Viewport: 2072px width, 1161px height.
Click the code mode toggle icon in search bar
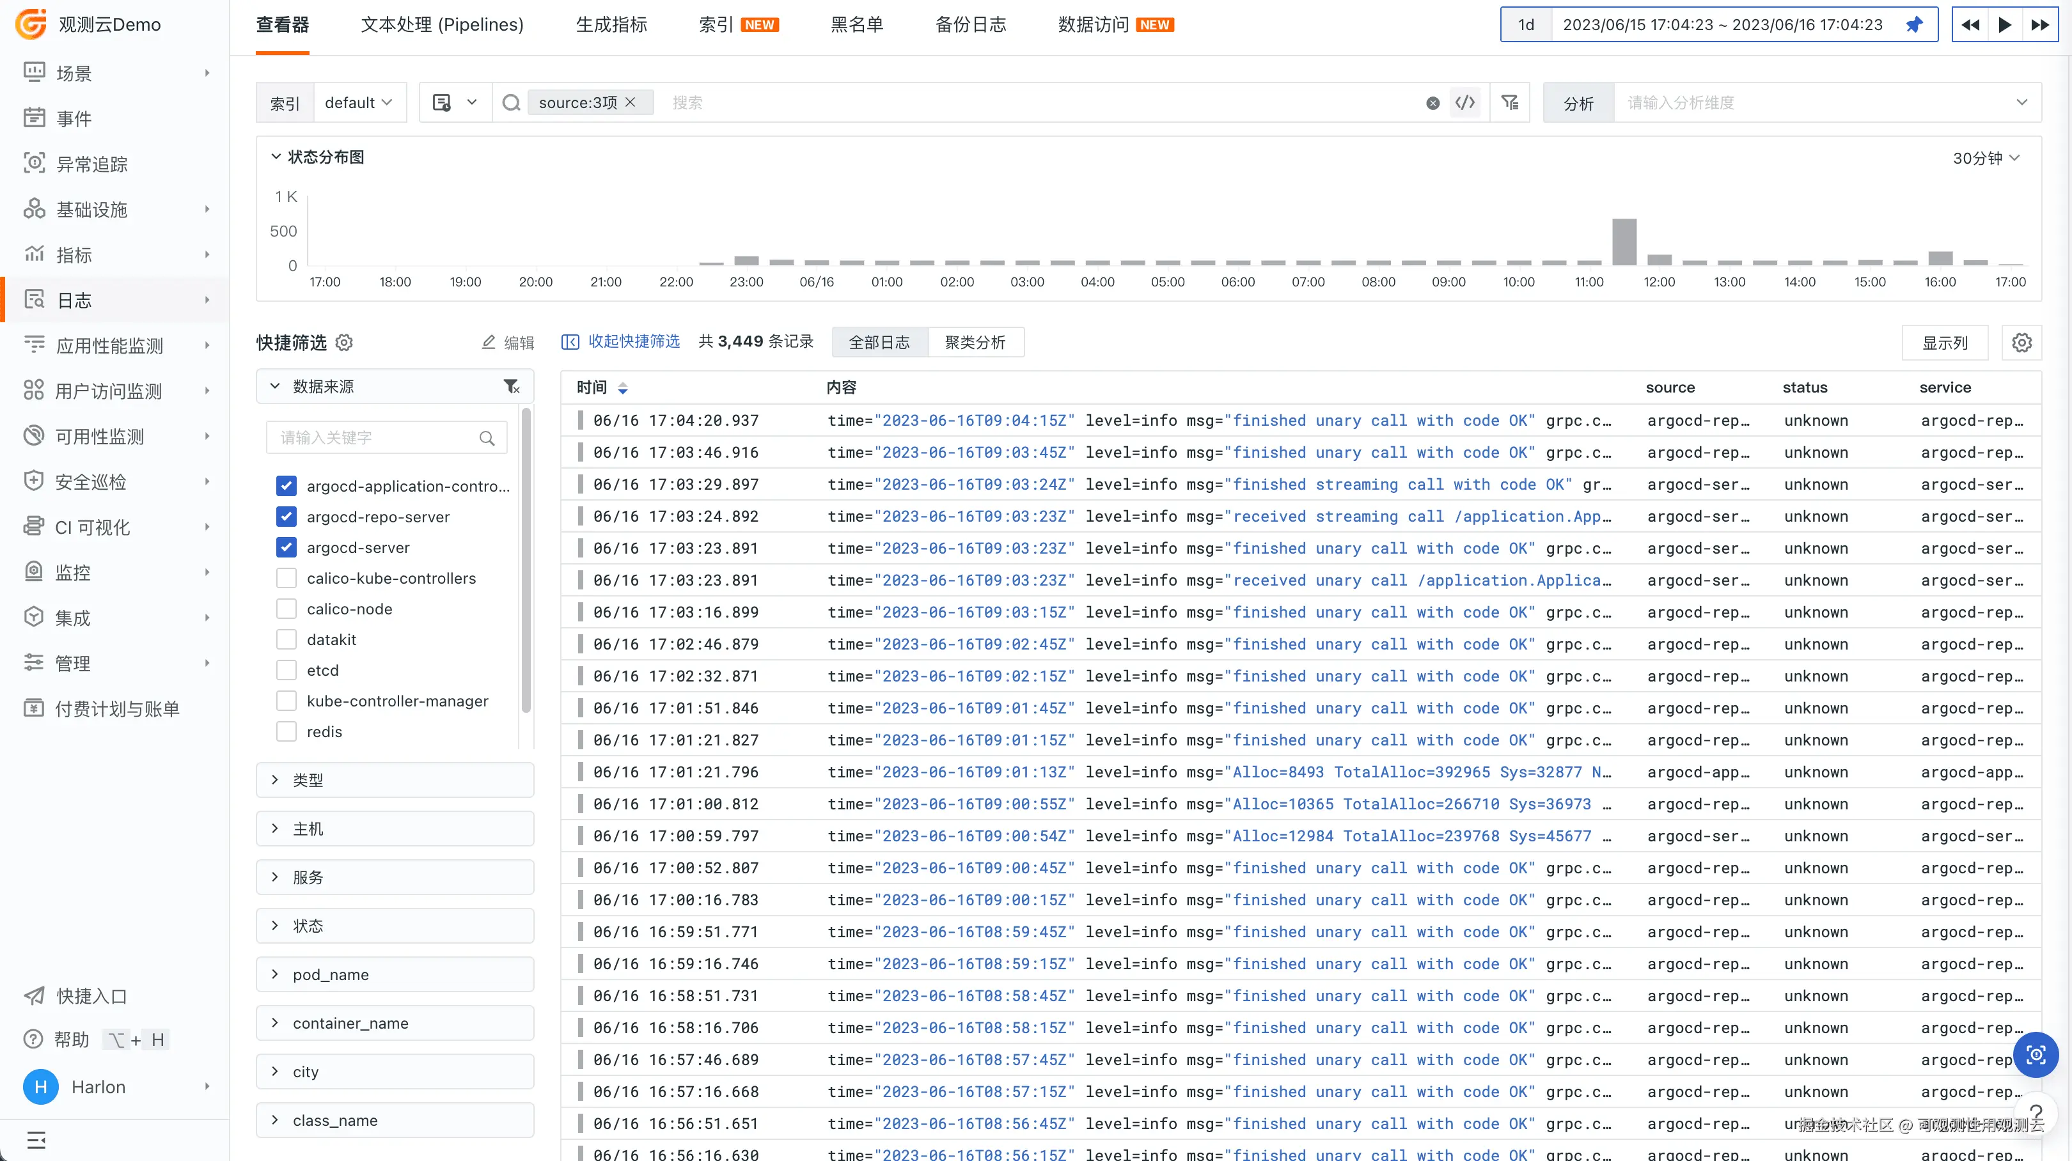click(1464, 102)
